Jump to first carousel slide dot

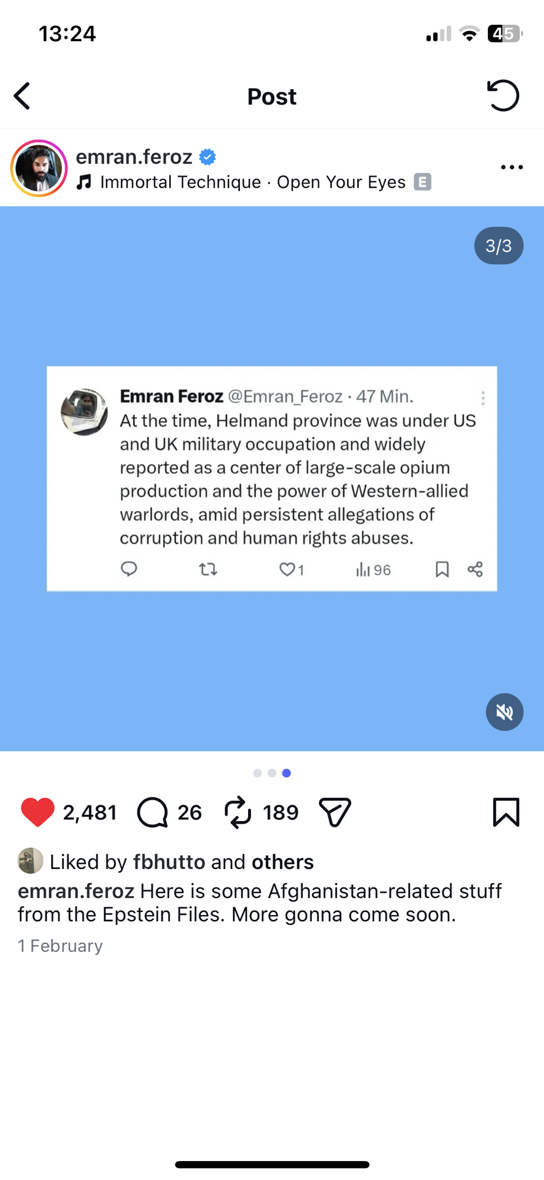[258, 773]
